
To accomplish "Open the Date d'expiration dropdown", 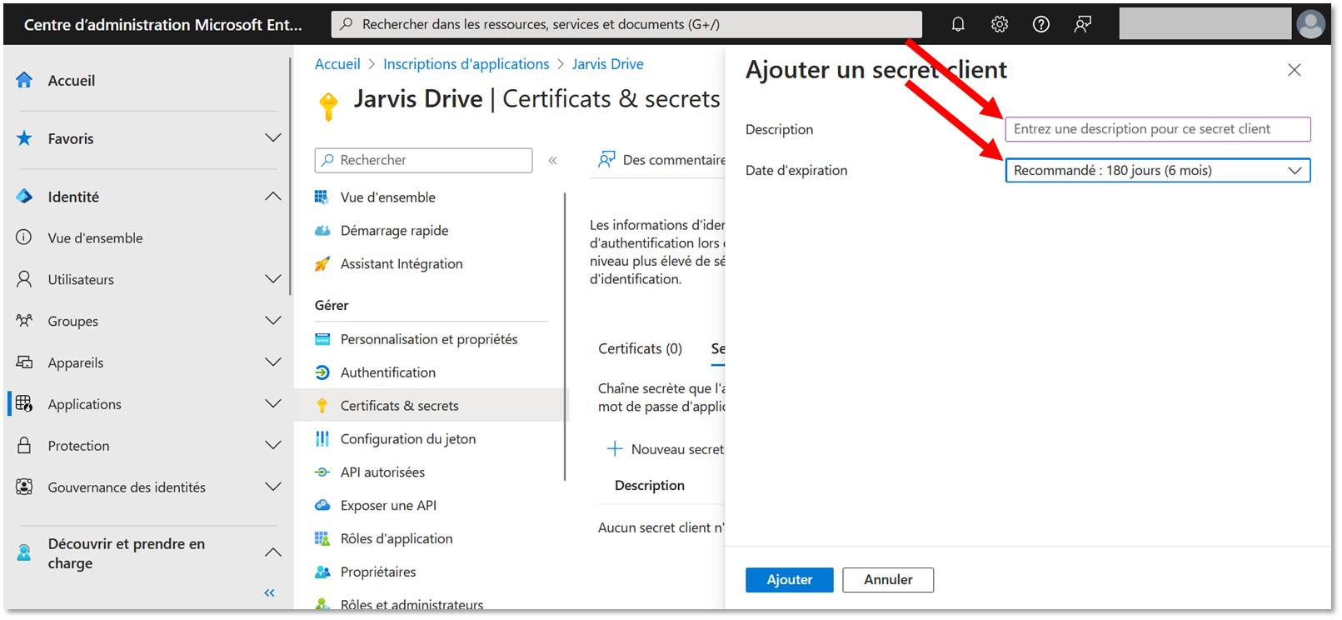I will 1157,170.
